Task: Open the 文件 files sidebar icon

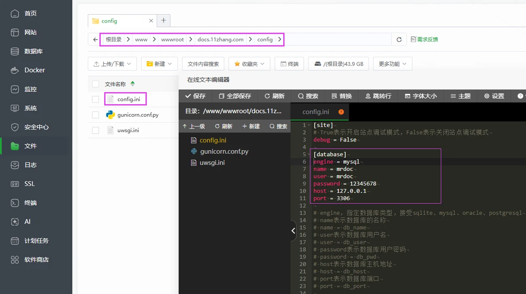Action: point(15,146)
